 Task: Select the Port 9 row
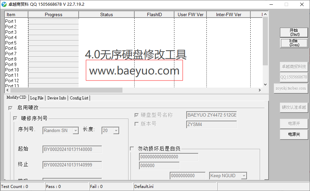click(x=11, y=65)
